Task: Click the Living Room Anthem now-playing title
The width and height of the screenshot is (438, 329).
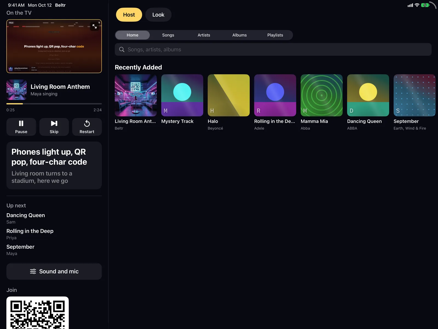Action: point(60,87)
